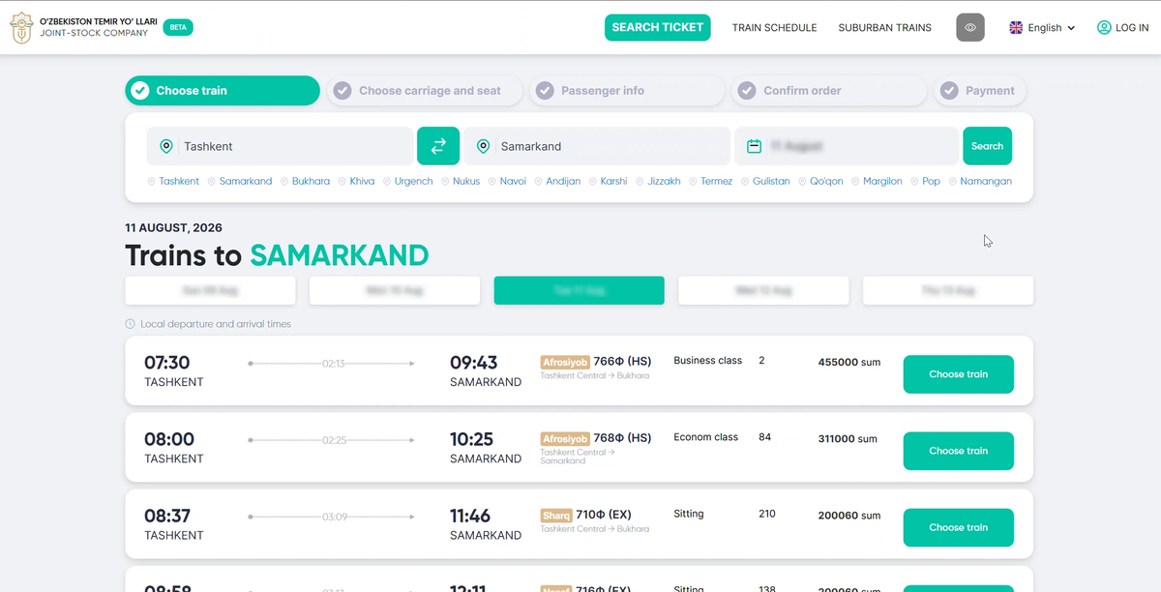Open the TRAIN SCHEDULE menu

point(774,28)
